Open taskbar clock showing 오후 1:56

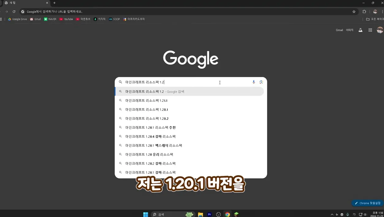click(x=377, y=214)
